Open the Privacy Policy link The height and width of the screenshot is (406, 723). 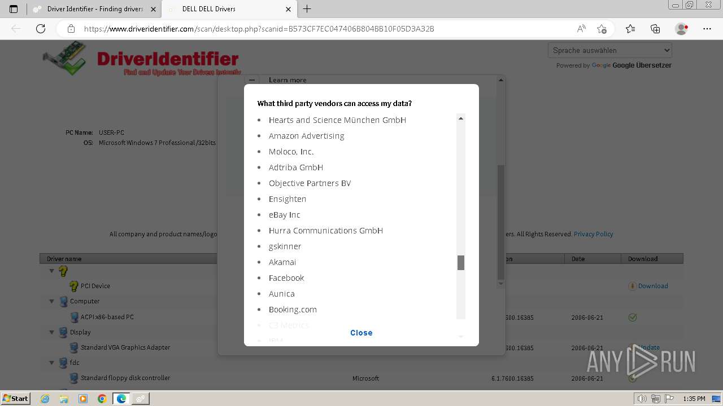pyautogui.click(x=593, y=234)
